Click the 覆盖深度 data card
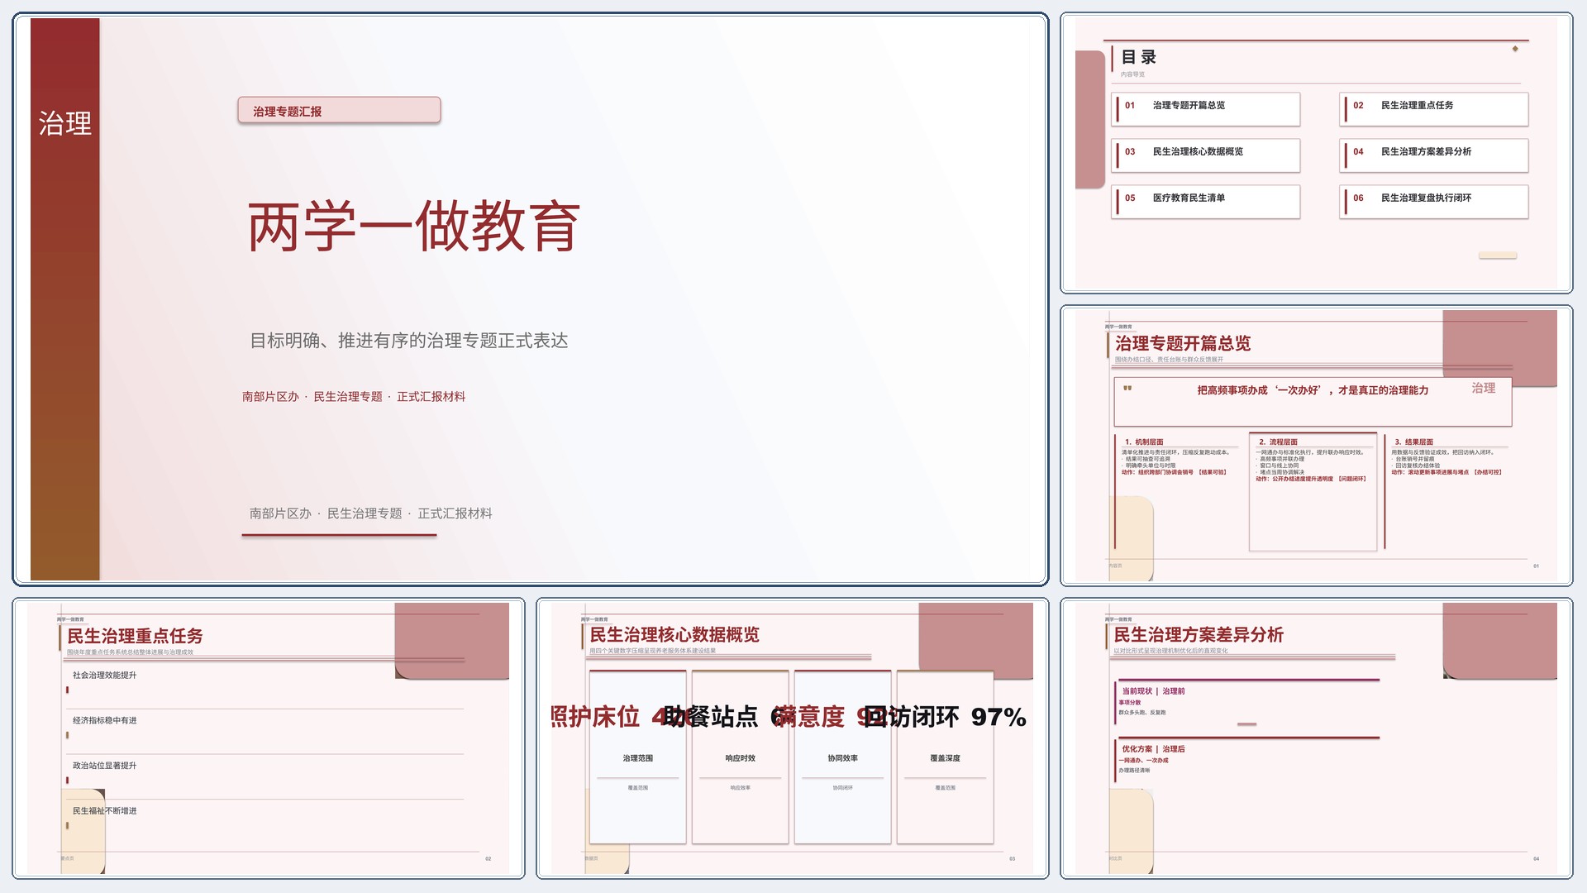This screenshot has height=893, width=1587. point(946,757)
